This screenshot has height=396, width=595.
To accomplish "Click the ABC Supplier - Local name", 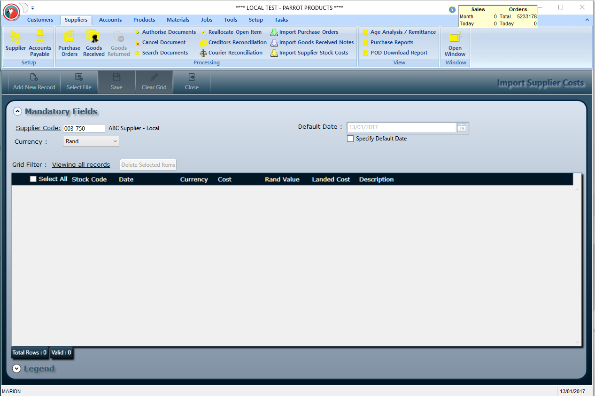I will tap(134, 128).
